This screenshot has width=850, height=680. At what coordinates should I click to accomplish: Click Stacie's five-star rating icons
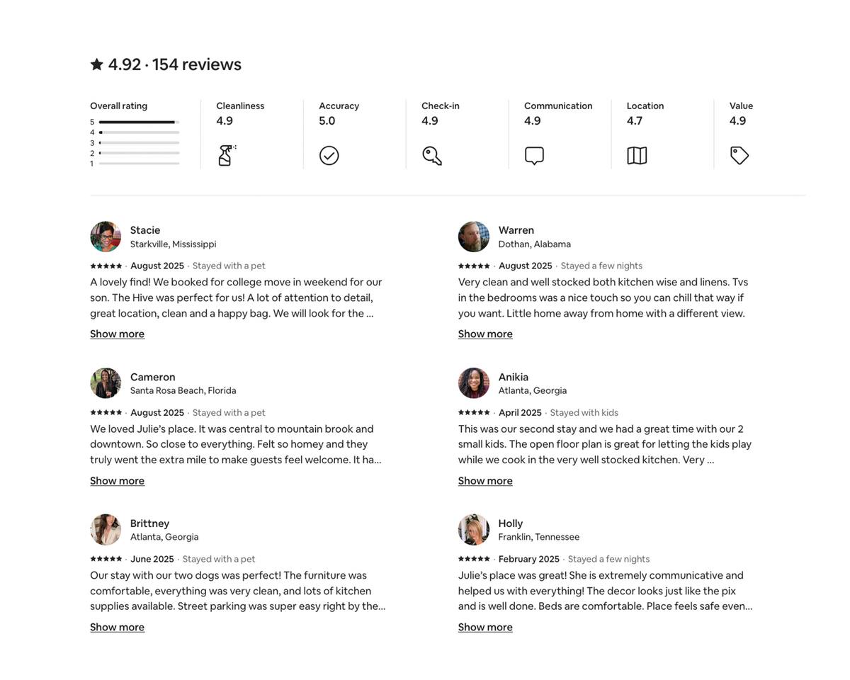point(106,266)
